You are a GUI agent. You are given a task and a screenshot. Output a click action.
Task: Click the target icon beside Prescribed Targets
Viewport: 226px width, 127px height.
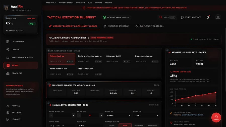click(50, 85)
